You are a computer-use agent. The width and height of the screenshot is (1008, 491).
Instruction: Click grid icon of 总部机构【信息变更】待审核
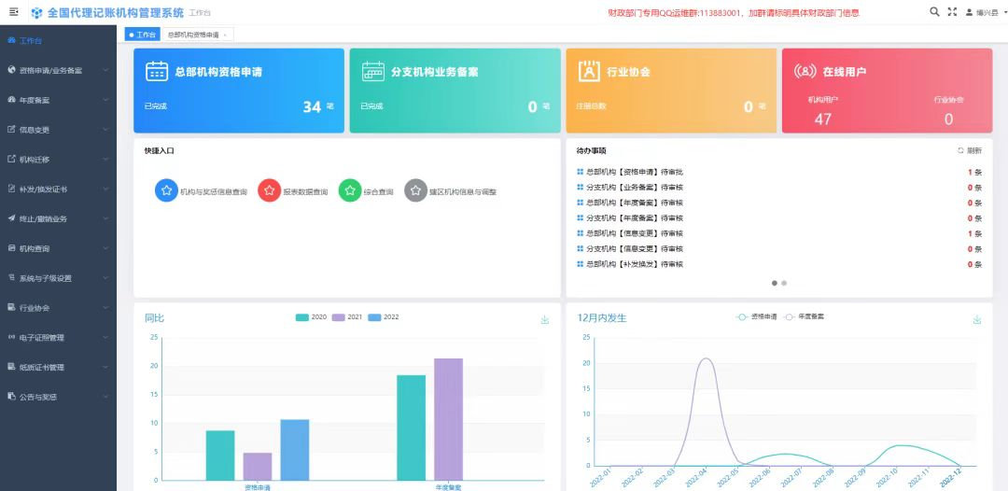581,233
